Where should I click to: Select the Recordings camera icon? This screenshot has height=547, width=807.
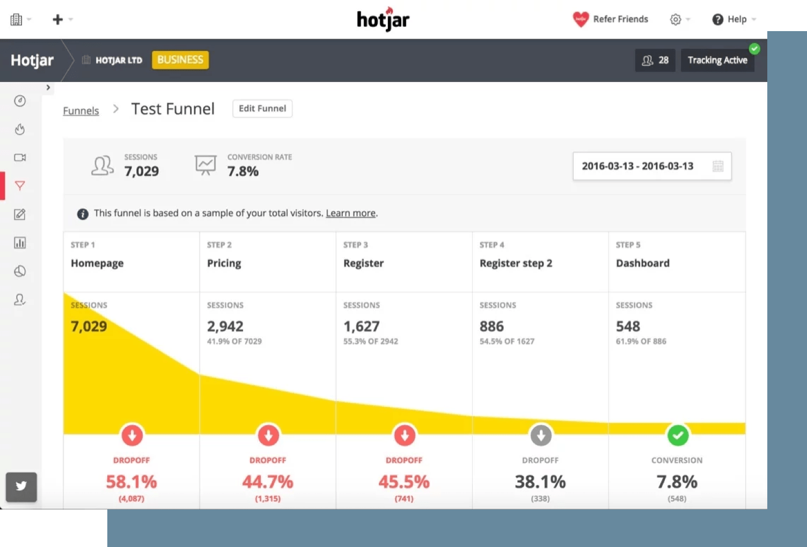20,157
